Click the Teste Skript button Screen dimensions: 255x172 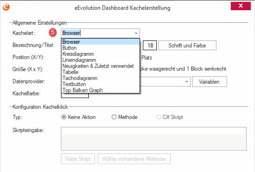[78, 159]
